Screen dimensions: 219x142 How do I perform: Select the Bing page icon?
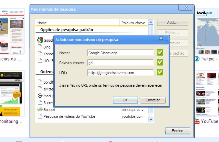click(40, 47)
